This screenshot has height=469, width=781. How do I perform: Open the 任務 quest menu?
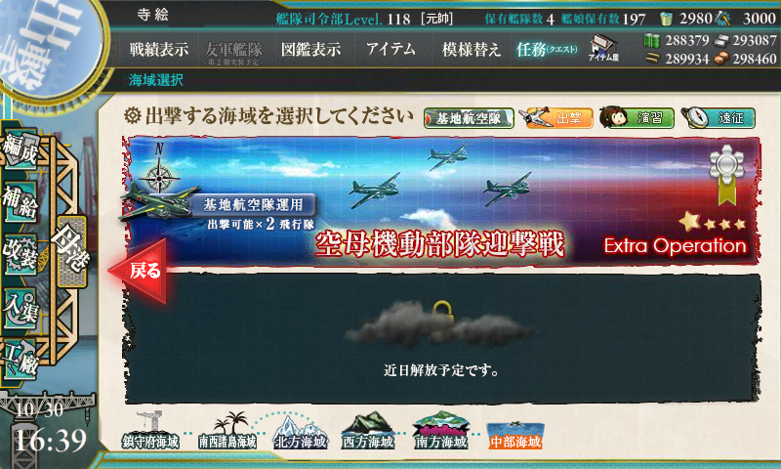click(547, 49)
